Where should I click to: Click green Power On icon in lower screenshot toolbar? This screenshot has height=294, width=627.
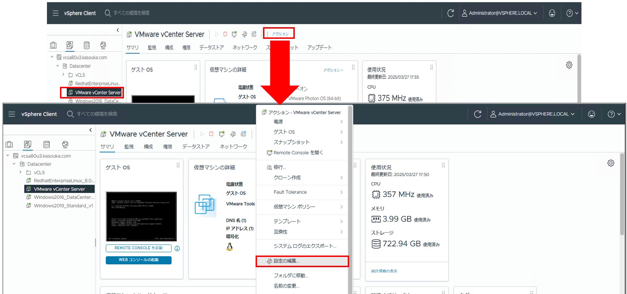coord(202,134)
